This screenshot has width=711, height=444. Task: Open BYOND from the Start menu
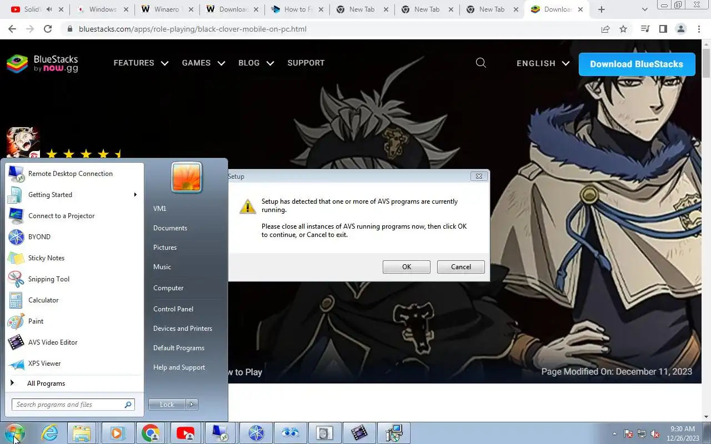pos(74,237)
